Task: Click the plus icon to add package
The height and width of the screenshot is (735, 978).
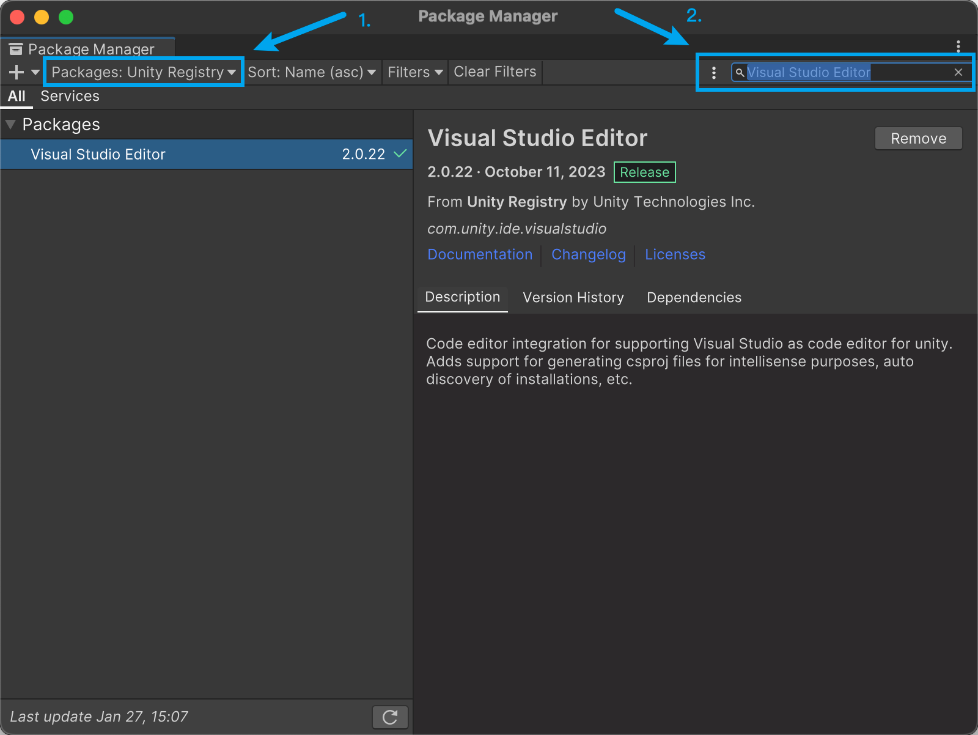Action: [x=17, y=72]
